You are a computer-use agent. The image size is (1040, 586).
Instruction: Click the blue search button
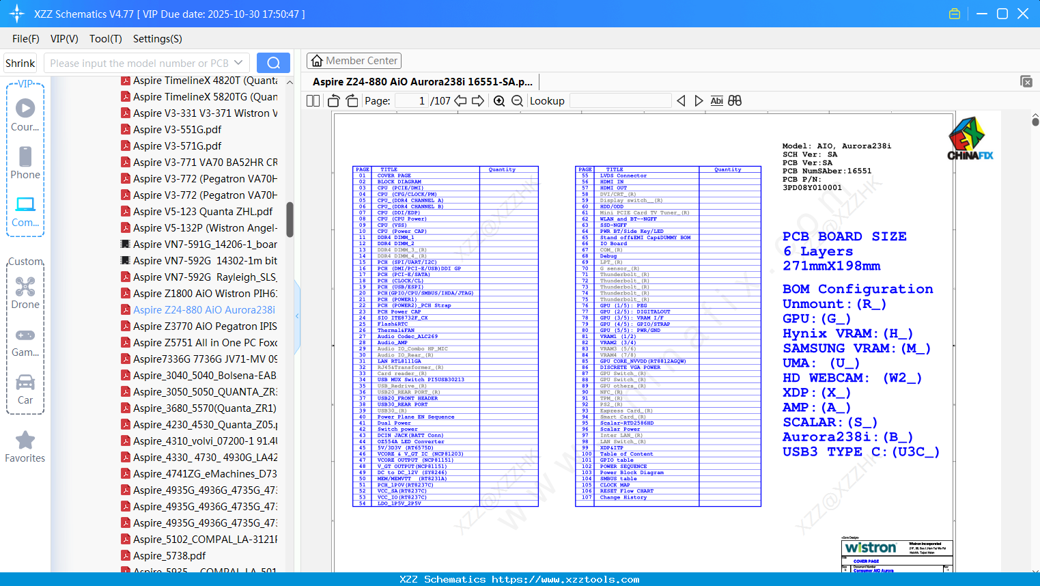(x=273, y=63)
